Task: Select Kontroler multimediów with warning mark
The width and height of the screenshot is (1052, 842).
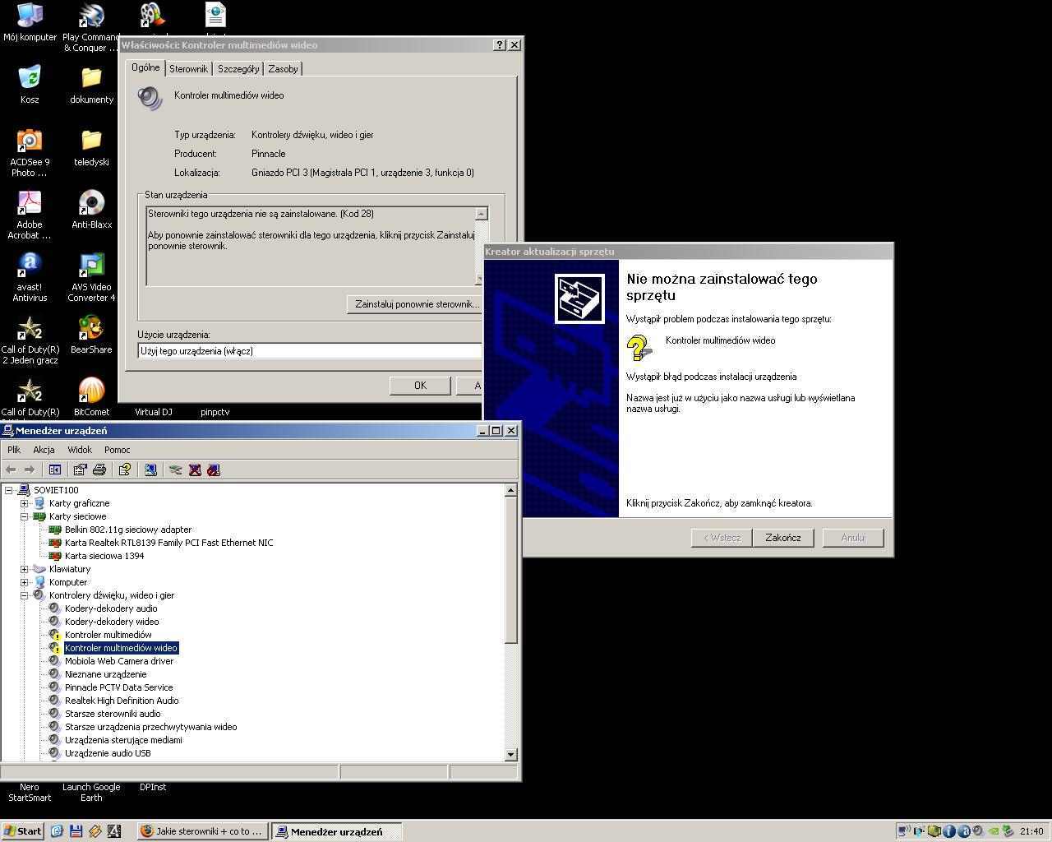Action: 108,635
